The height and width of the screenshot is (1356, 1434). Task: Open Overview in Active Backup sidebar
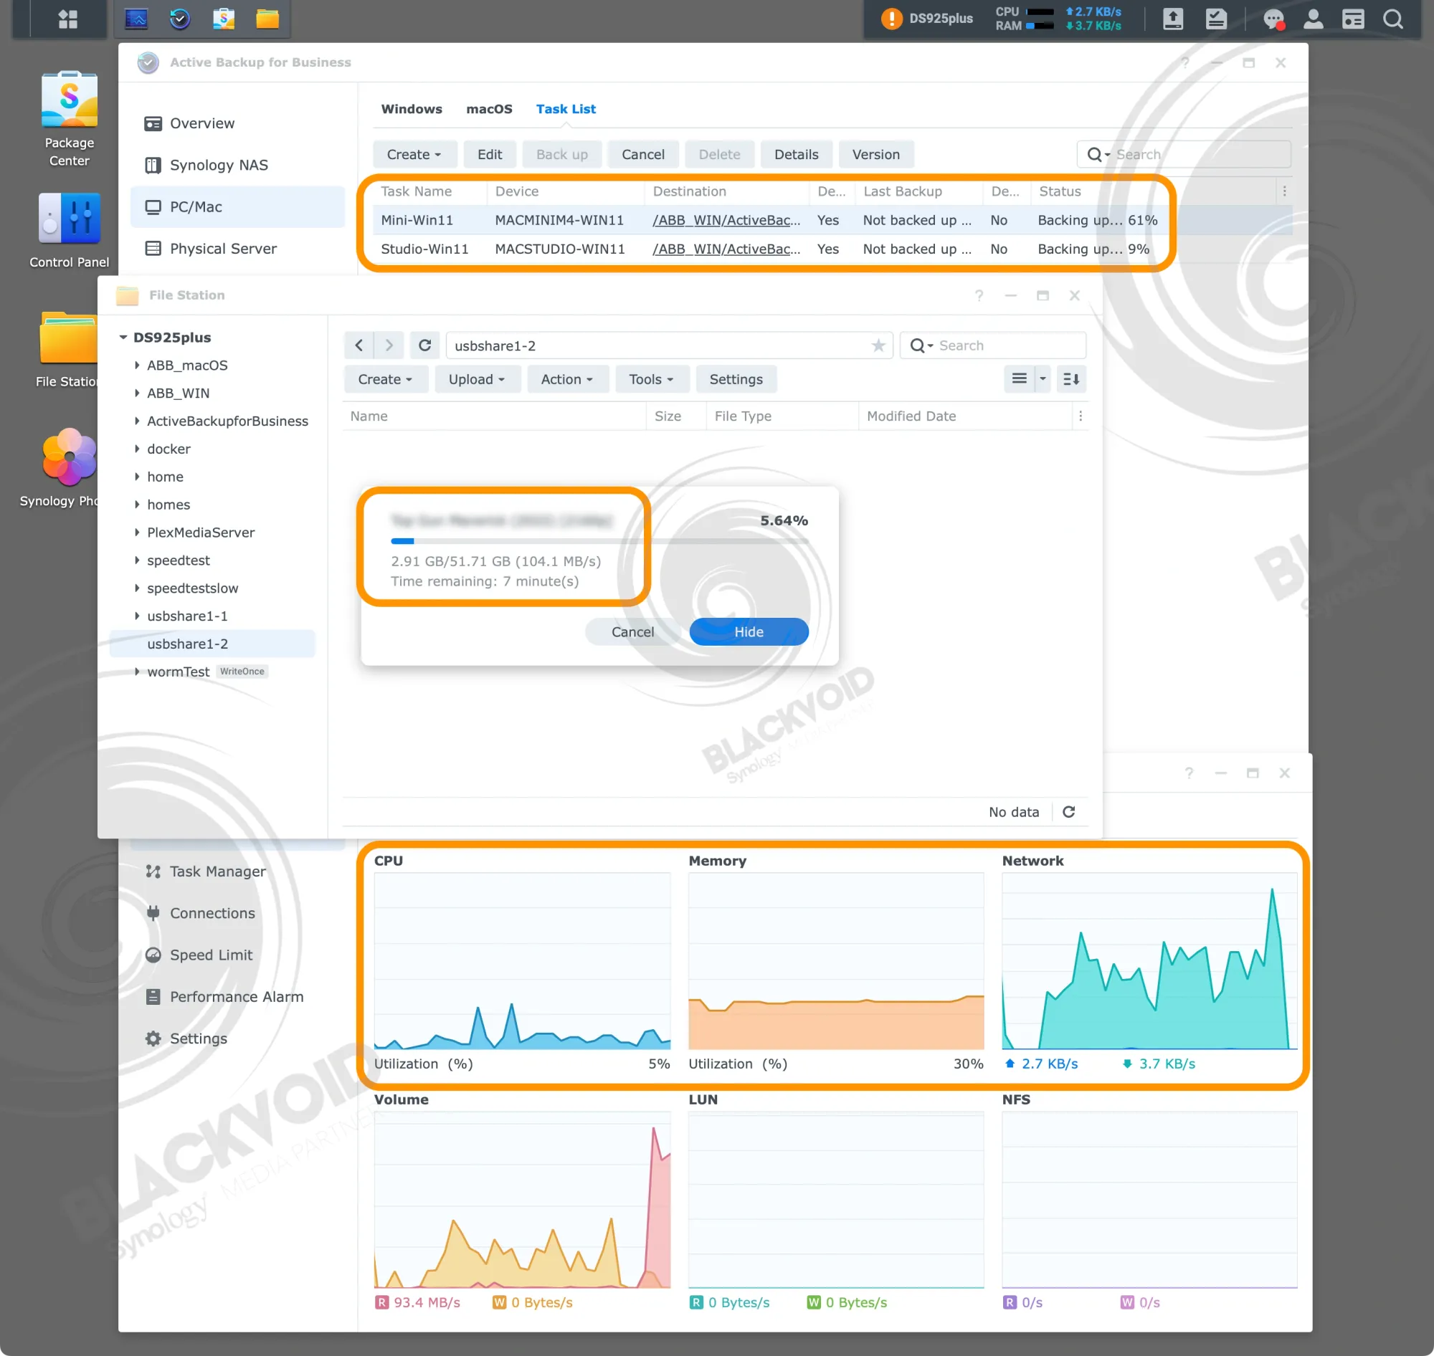pos(238,123)
